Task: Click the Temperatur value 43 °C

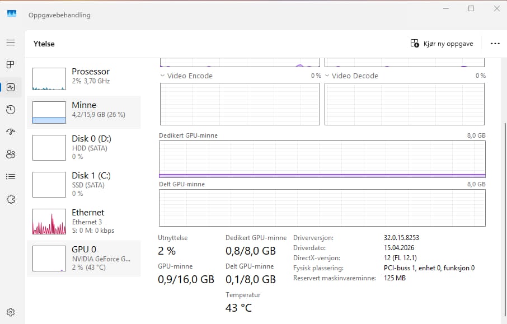Action: (238, 308)
